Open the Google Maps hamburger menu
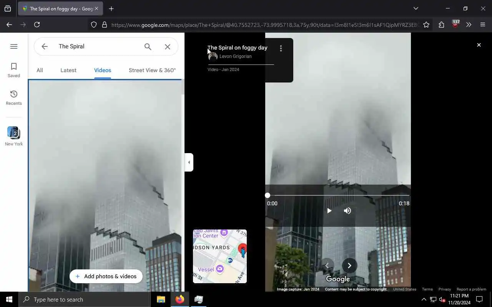Viewport: 492px width, 307px height. coord(14,46)
